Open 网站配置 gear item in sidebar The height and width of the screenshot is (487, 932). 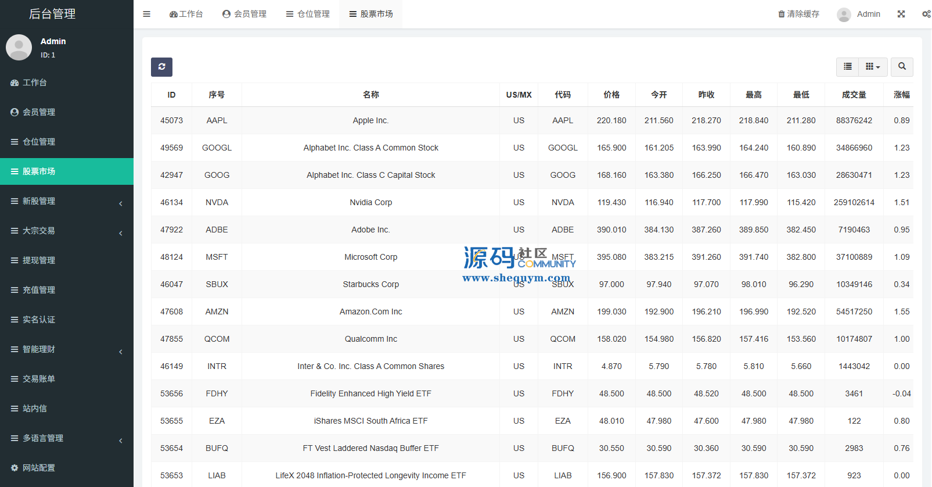39,468
